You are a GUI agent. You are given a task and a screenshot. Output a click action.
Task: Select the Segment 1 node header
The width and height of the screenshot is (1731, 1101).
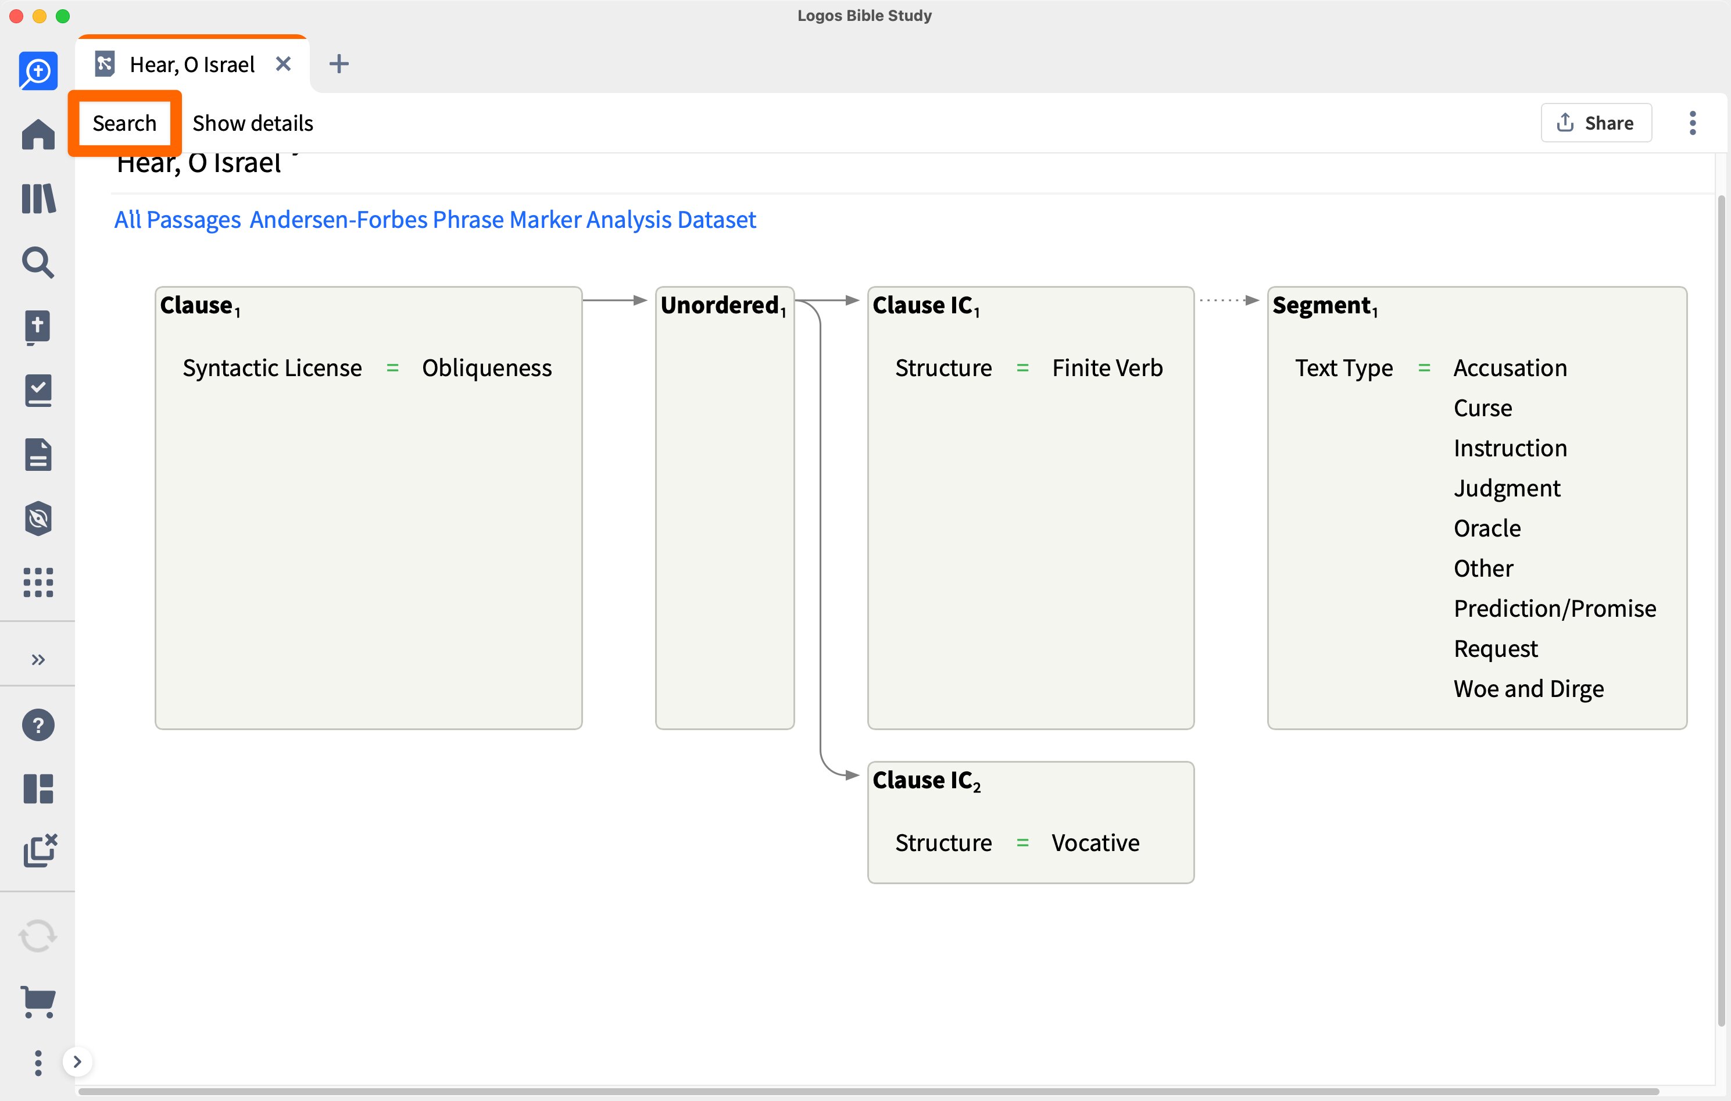1325,306
